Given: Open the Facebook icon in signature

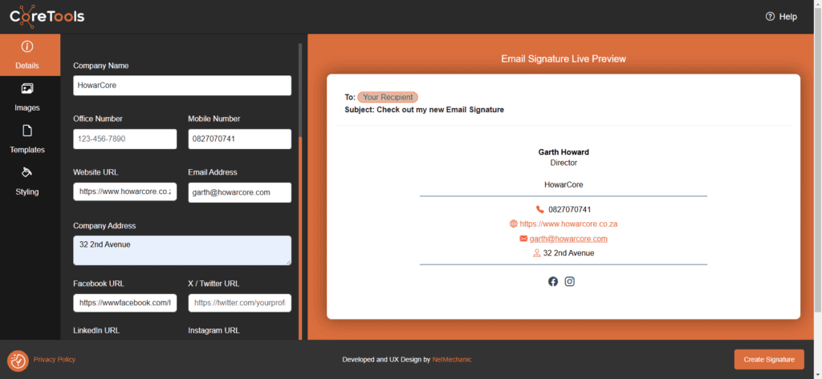Looking at the screenshot, I should 553,281.
